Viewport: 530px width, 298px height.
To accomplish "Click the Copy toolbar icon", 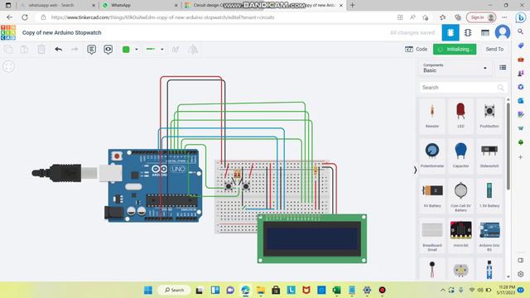I will 8,50.
